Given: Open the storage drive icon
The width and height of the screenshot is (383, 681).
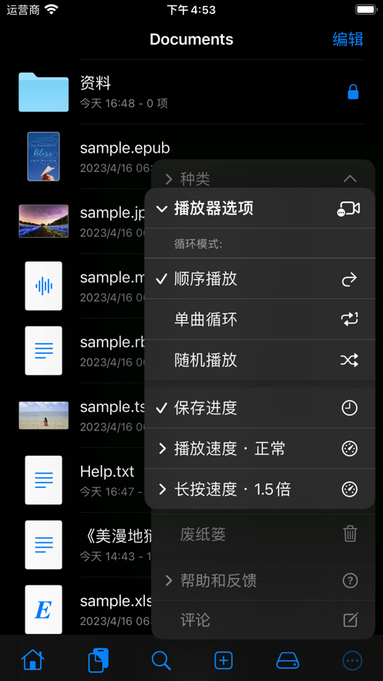Looking at the screenshot, I should click(287, 661).
